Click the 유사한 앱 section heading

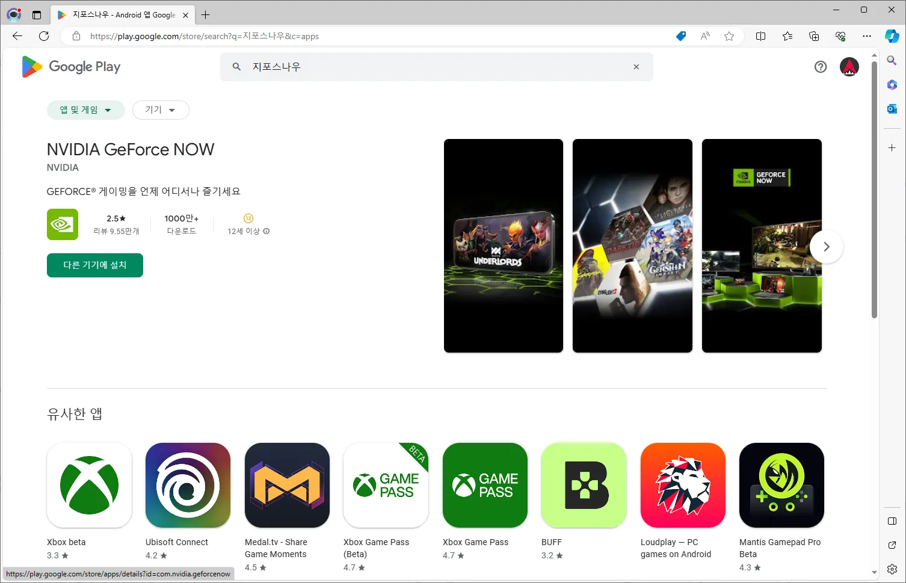click(x=75, y=414)
